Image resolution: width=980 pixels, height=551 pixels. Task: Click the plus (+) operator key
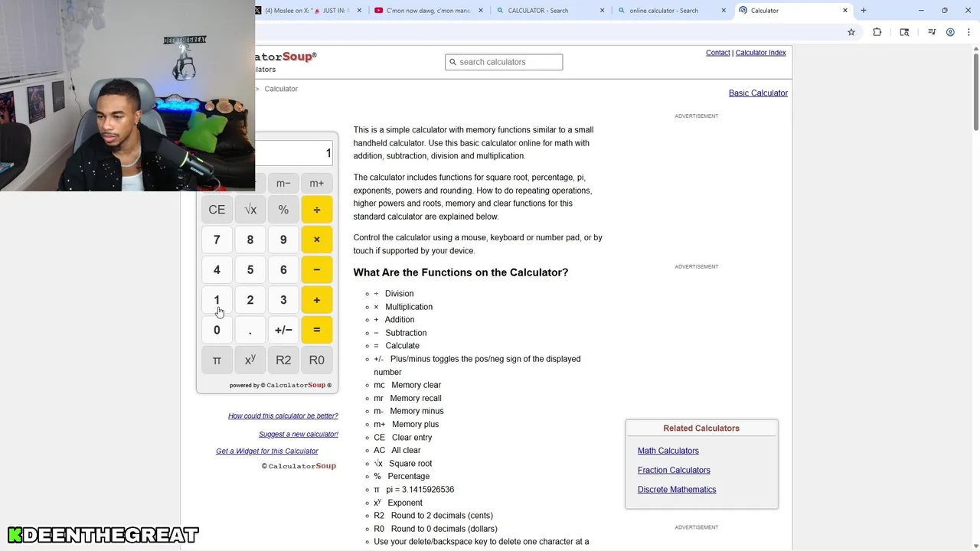coord(316,300)
